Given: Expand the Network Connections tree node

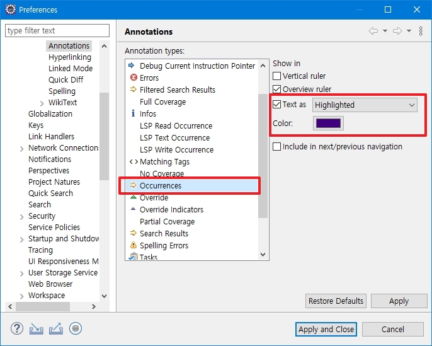Looking at the screenshot, I should coord(22,149).
